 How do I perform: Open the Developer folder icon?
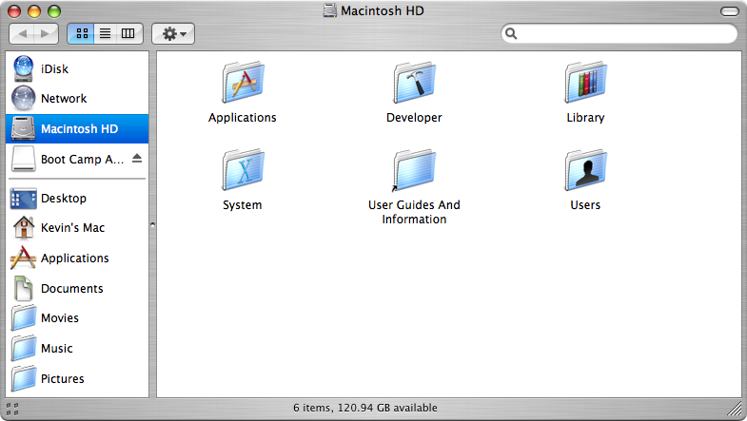pyautogui.click(x=414, y=83)
